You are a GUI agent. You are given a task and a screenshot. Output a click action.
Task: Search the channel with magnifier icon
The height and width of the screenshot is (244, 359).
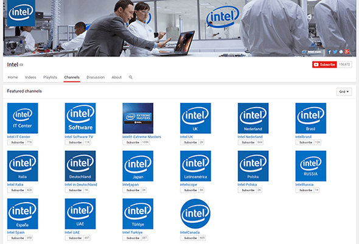click(x=130, y=77)
